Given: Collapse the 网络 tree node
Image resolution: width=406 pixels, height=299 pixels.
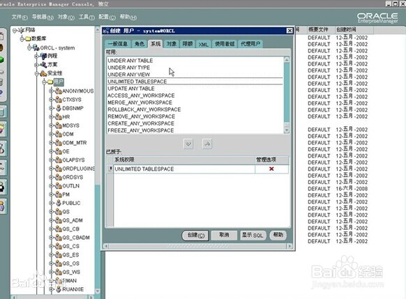Looking at the screenshot, I should pyautogui.click(x=15, y=31).
